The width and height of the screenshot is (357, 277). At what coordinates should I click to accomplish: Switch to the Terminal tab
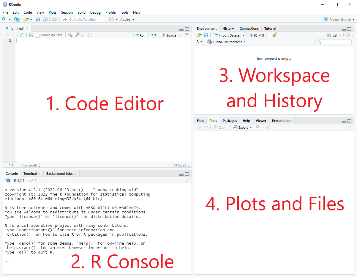[x=30, y=174]
